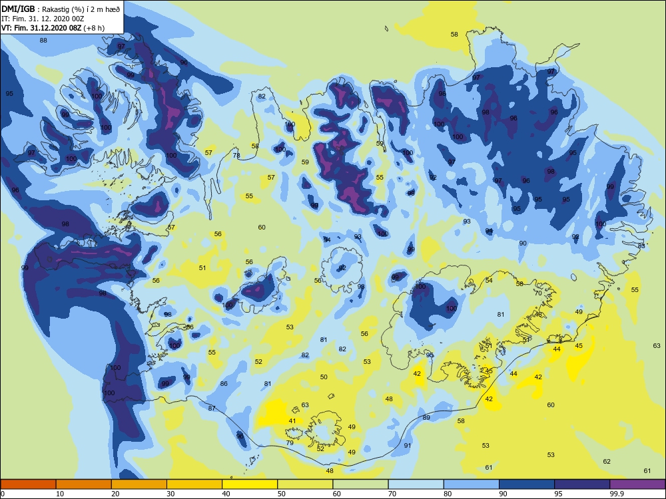Click the purple legend swatch above 99.9
The width and height of the screenshot is (666, 499).
pyautogui.click(x=637, y=484)
